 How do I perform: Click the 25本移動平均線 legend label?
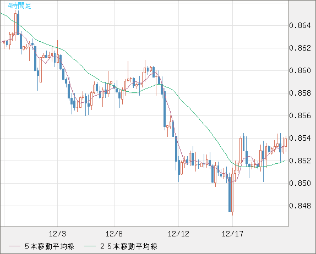coord(129,246)
